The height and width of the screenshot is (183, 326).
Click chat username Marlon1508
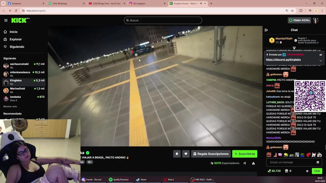click(273, 138)
